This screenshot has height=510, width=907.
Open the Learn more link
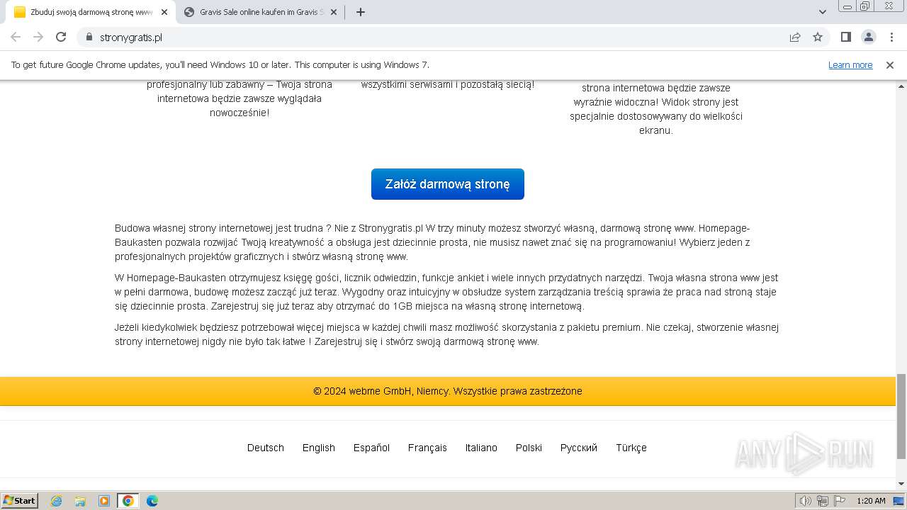coord(850,64)
